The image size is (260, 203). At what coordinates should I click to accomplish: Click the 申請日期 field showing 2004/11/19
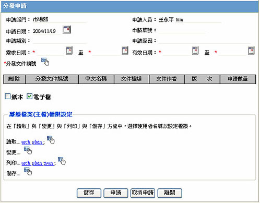pos(46,31)
